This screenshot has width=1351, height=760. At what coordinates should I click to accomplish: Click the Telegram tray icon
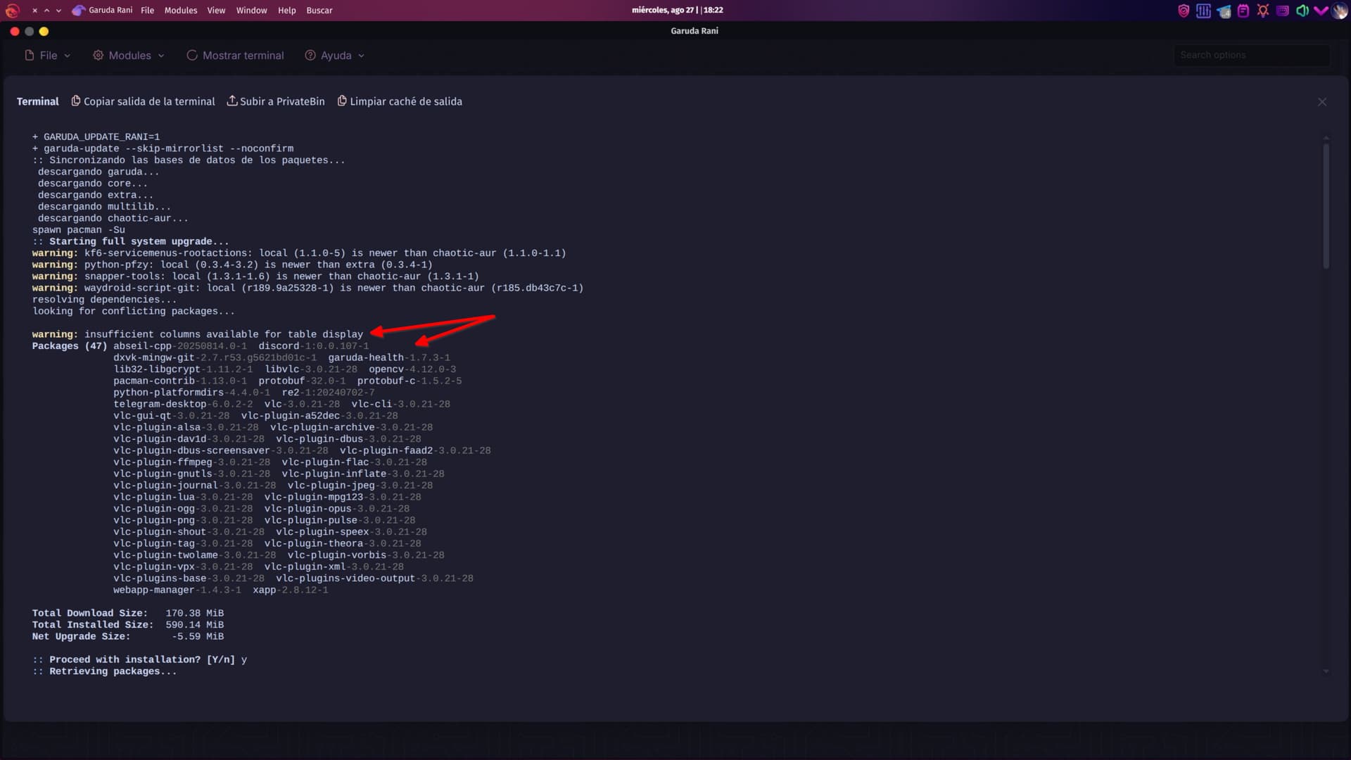[x=1224, y=11]
